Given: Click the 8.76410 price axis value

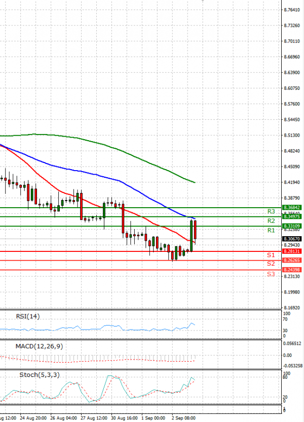Looking at the screenshot, I should pos(292,10).
